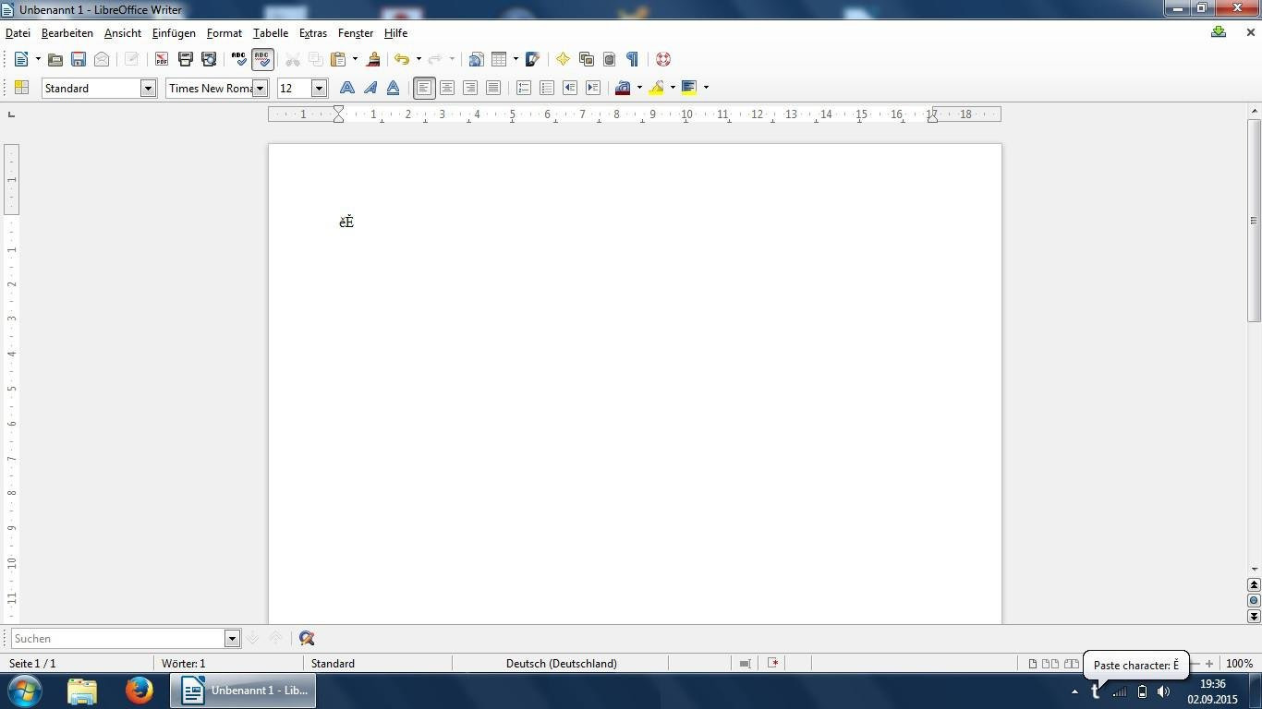
Task: Open the Einfügen menu
Action: click(174, 33)
